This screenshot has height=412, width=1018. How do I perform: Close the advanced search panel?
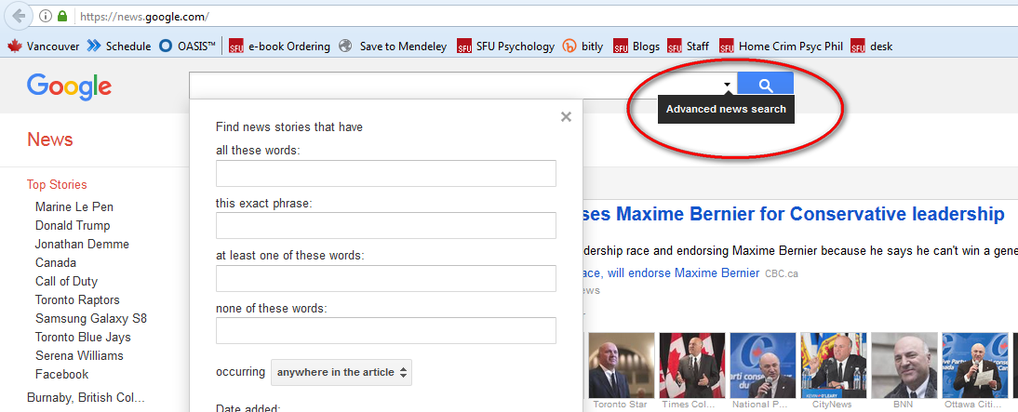(x=566, y=117)
